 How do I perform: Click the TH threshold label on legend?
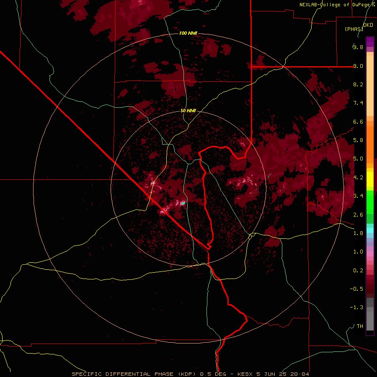coord(360,326)
